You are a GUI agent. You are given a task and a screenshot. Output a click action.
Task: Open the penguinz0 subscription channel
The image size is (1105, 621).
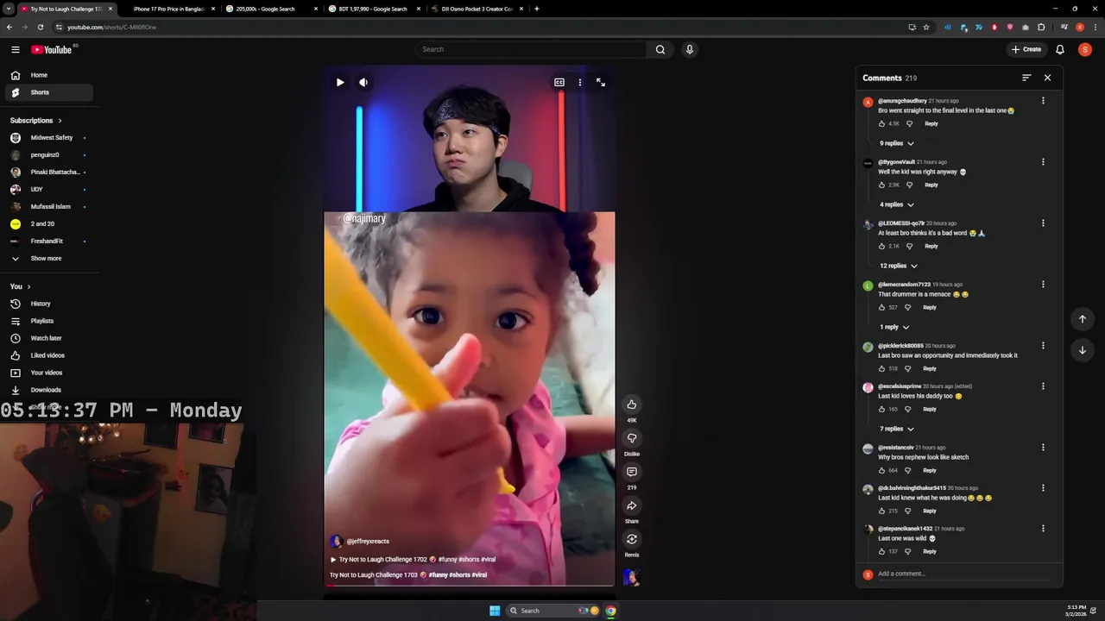tap(49, 155)
